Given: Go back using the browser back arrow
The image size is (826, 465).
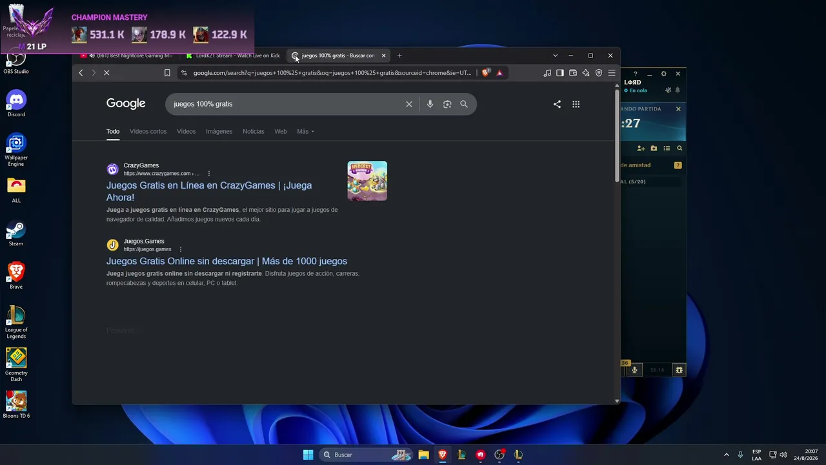Looking at the screenshot, I should tap(81, 73).
